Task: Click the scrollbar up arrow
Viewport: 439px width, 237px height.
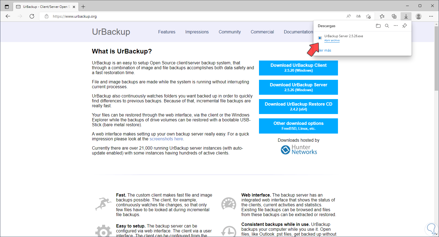Action: point(436,24)
